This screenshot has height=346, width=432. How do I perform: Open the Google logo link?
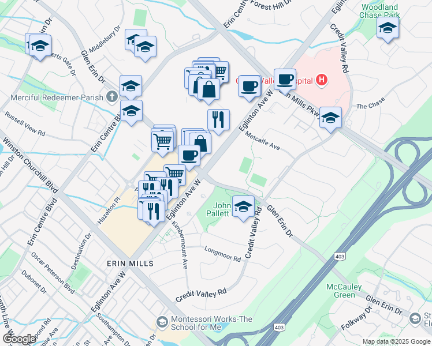19,339
